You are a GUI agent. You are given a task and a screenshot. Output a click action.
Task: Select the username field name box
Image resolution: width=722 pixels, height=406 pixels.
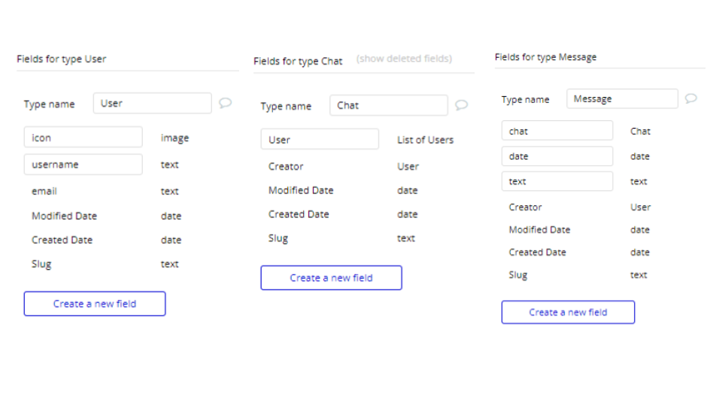[83, 165]
